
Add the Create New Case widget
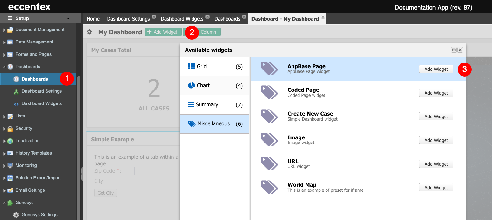pos(436,117)
